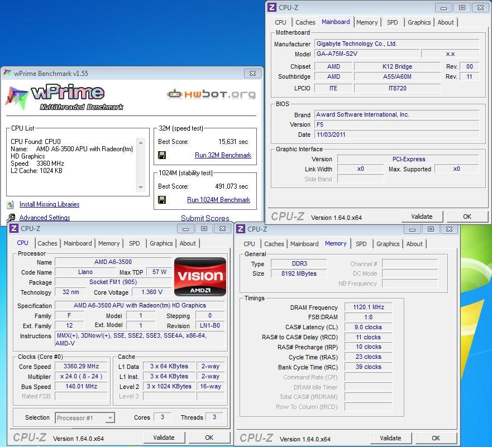Open CPU tab in Memory window
The image size is (492, 447).
(x=249, y=244)
